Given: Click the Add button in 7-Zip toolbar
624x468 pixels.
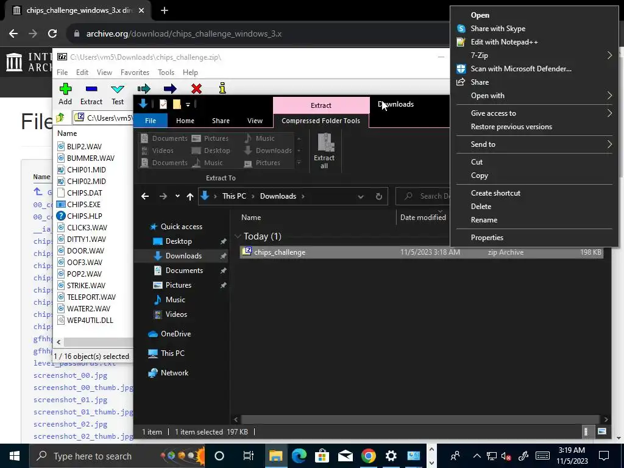Looking at the screenshot, I should [x=65, y=94].
